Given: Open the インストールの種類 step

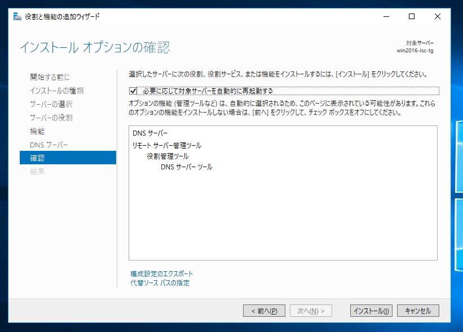Looking at the screenshot, I should (57, 91).
